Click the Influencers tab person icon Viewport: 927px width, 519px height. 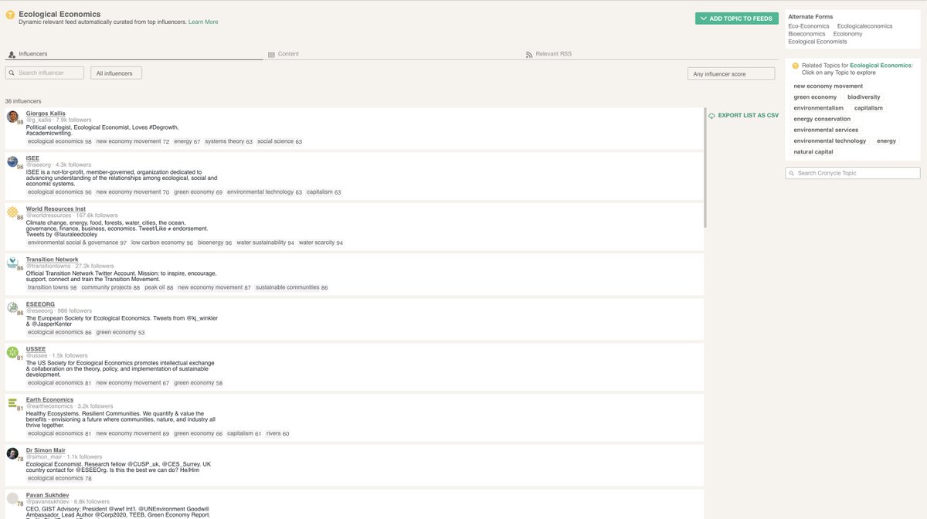(x=12, y=54)
